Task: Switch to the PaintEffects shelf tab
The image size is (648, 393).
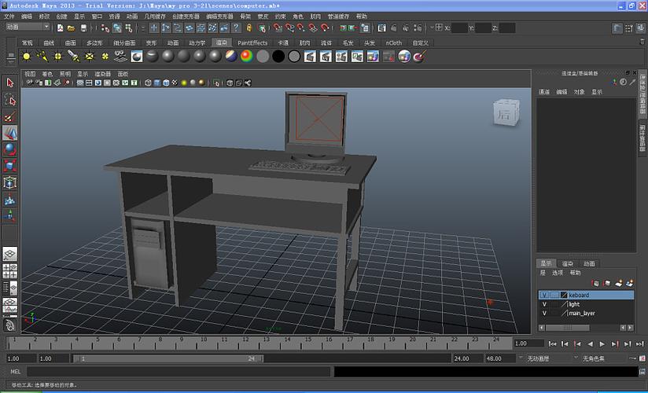Action: coord(252,42)
